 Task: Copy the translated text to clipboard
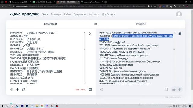180,34
